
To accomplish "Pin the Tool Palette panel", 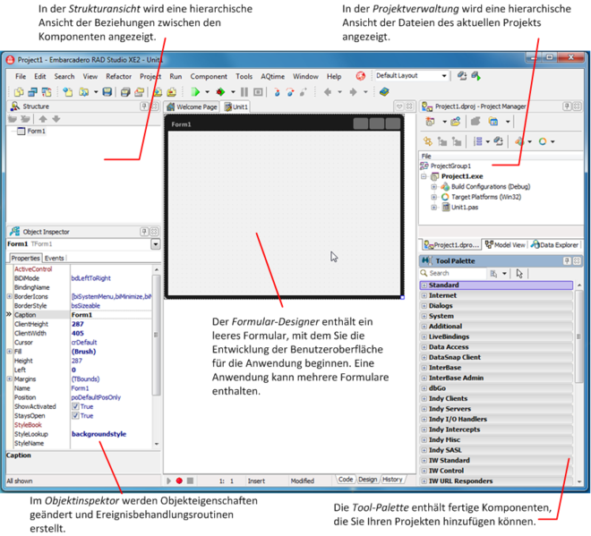I will (567, 260).
